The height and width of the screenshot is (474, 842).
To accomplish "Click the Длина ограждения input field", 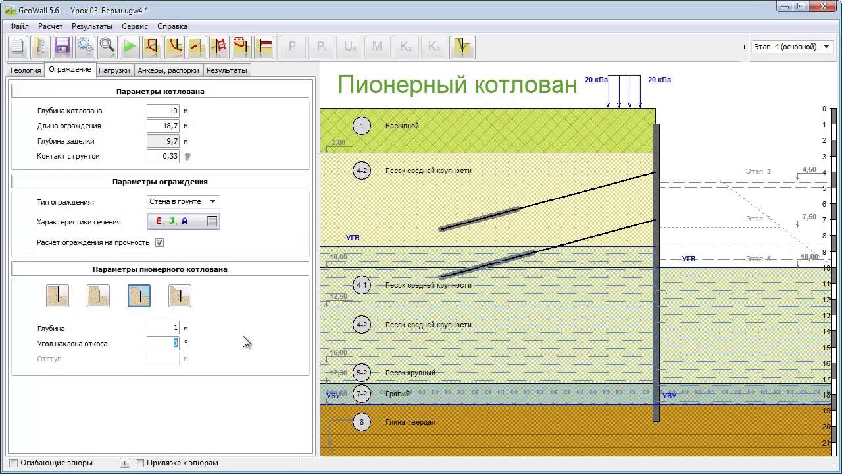I will pyautogui.click(x=163, y=126).
